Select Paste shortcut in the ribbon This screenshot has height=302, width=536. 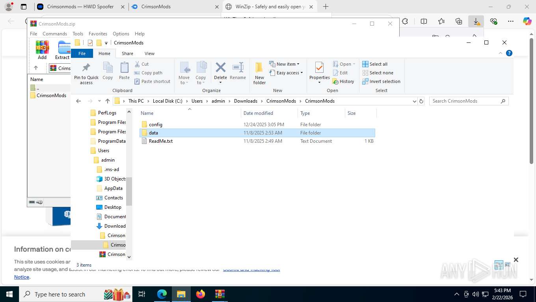tap(152, 81)
